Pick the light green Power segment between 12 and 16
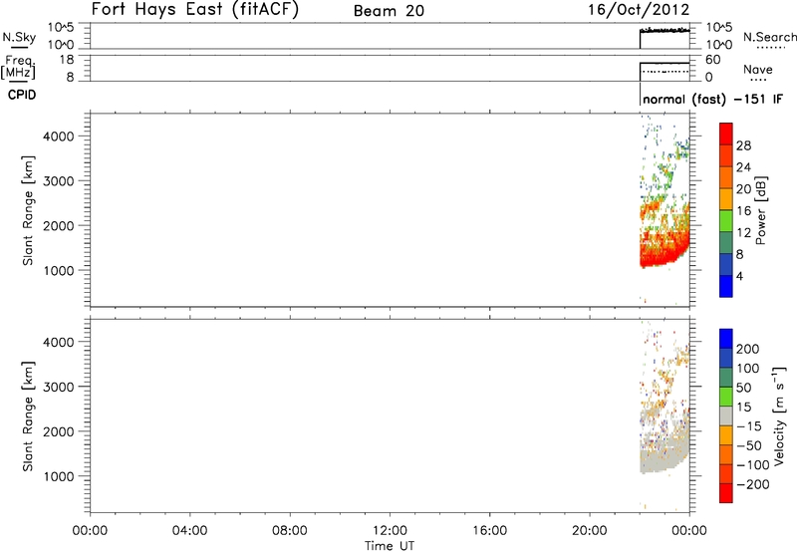Viewport: 797px width, 552px height. (x=726, y=220)
